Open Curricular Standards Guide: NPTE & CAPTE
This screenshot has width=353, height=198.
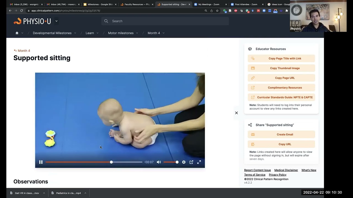pos(281,97)
